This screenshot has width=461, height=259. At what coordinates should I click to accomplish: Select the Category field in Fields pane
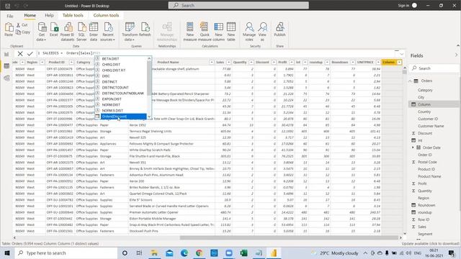[x=425, y=90]
